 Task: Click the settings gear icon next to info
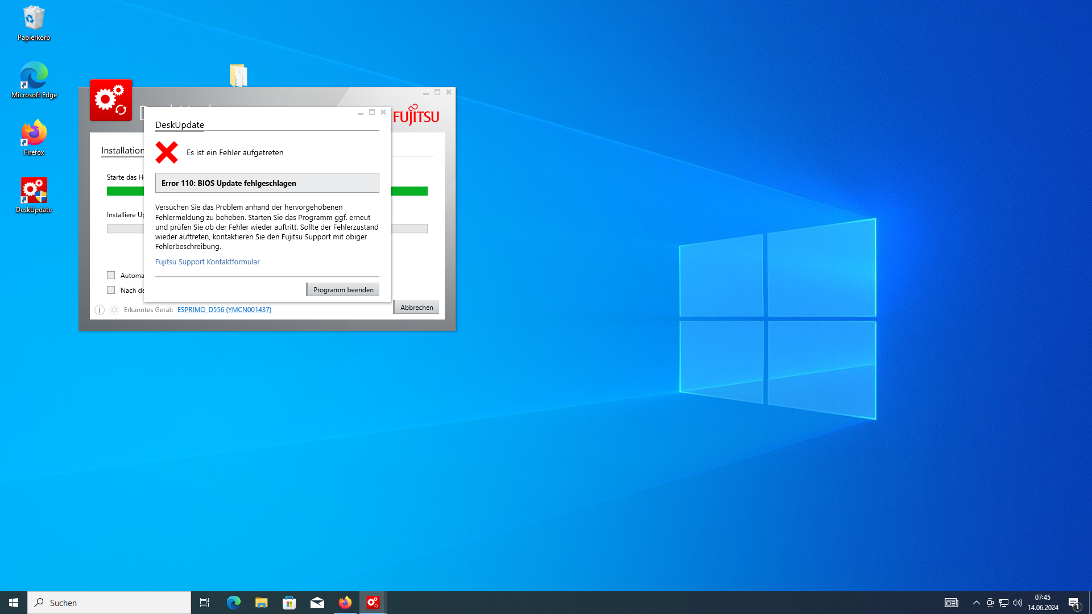pos(114,310)
